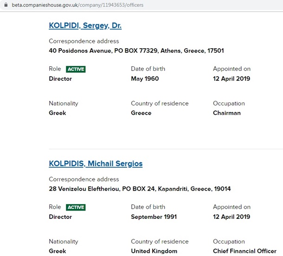The width and height of the screenshot is (283, 256).
Task: Click the first Correspondence address label
Action: pyautogui.click(x=84, y=41)
